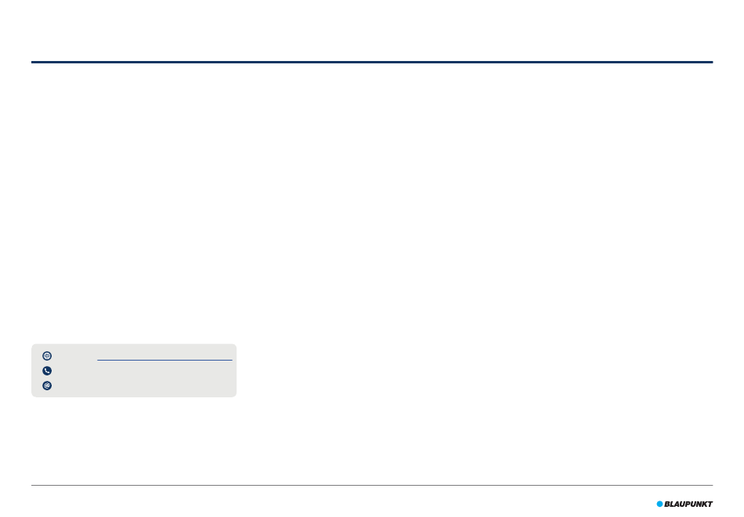Click bottom edge of gray contact box
744x517 pixels.
tap(134, 397)
